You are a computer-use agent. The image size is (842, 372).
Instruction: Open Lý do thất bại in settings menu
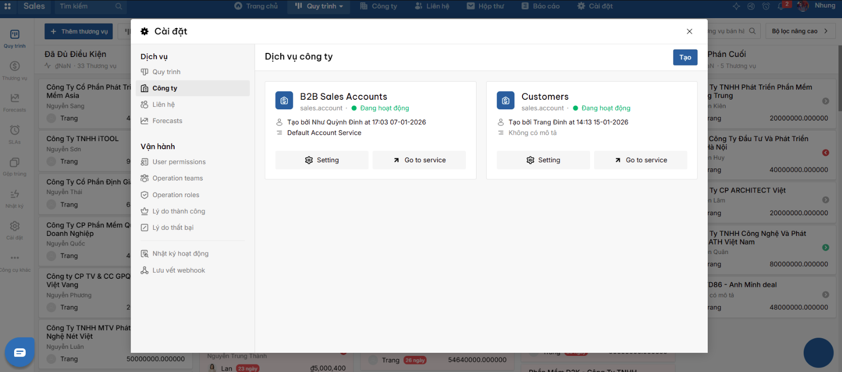coord(193,228)
